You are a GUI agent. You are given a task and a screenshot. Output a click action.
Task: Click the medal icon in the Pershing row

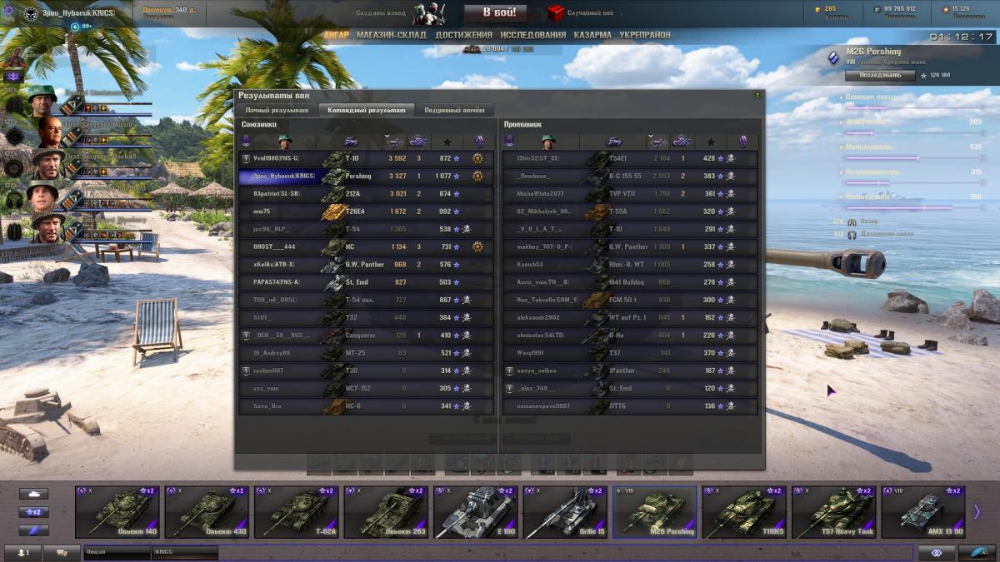coord(478,176)
